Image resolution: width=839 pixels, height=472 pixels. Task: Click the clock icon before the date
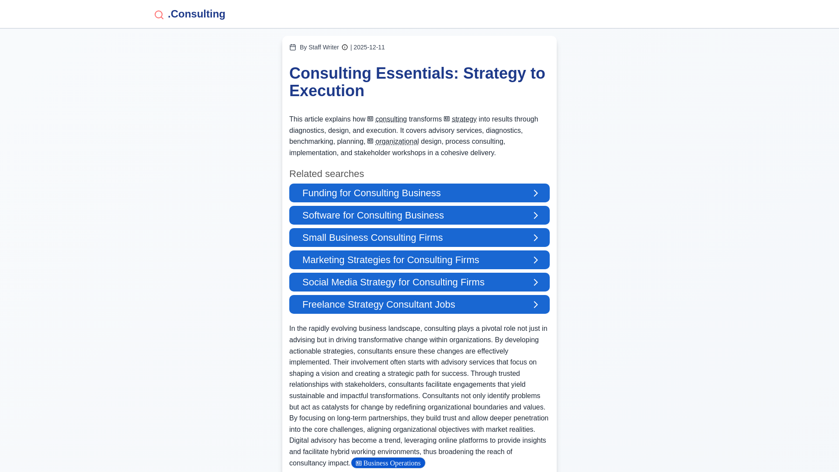point(345,47)
